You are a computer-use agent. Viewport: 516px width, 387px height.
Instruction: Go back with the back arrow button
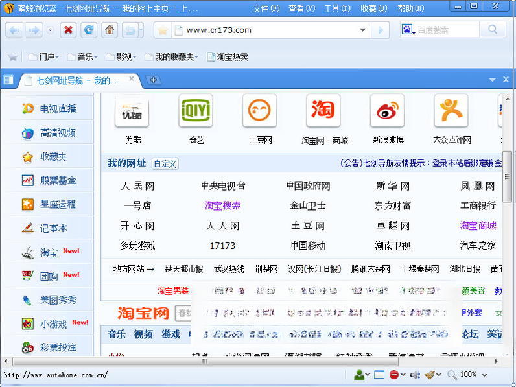click(x=14, y=30)
